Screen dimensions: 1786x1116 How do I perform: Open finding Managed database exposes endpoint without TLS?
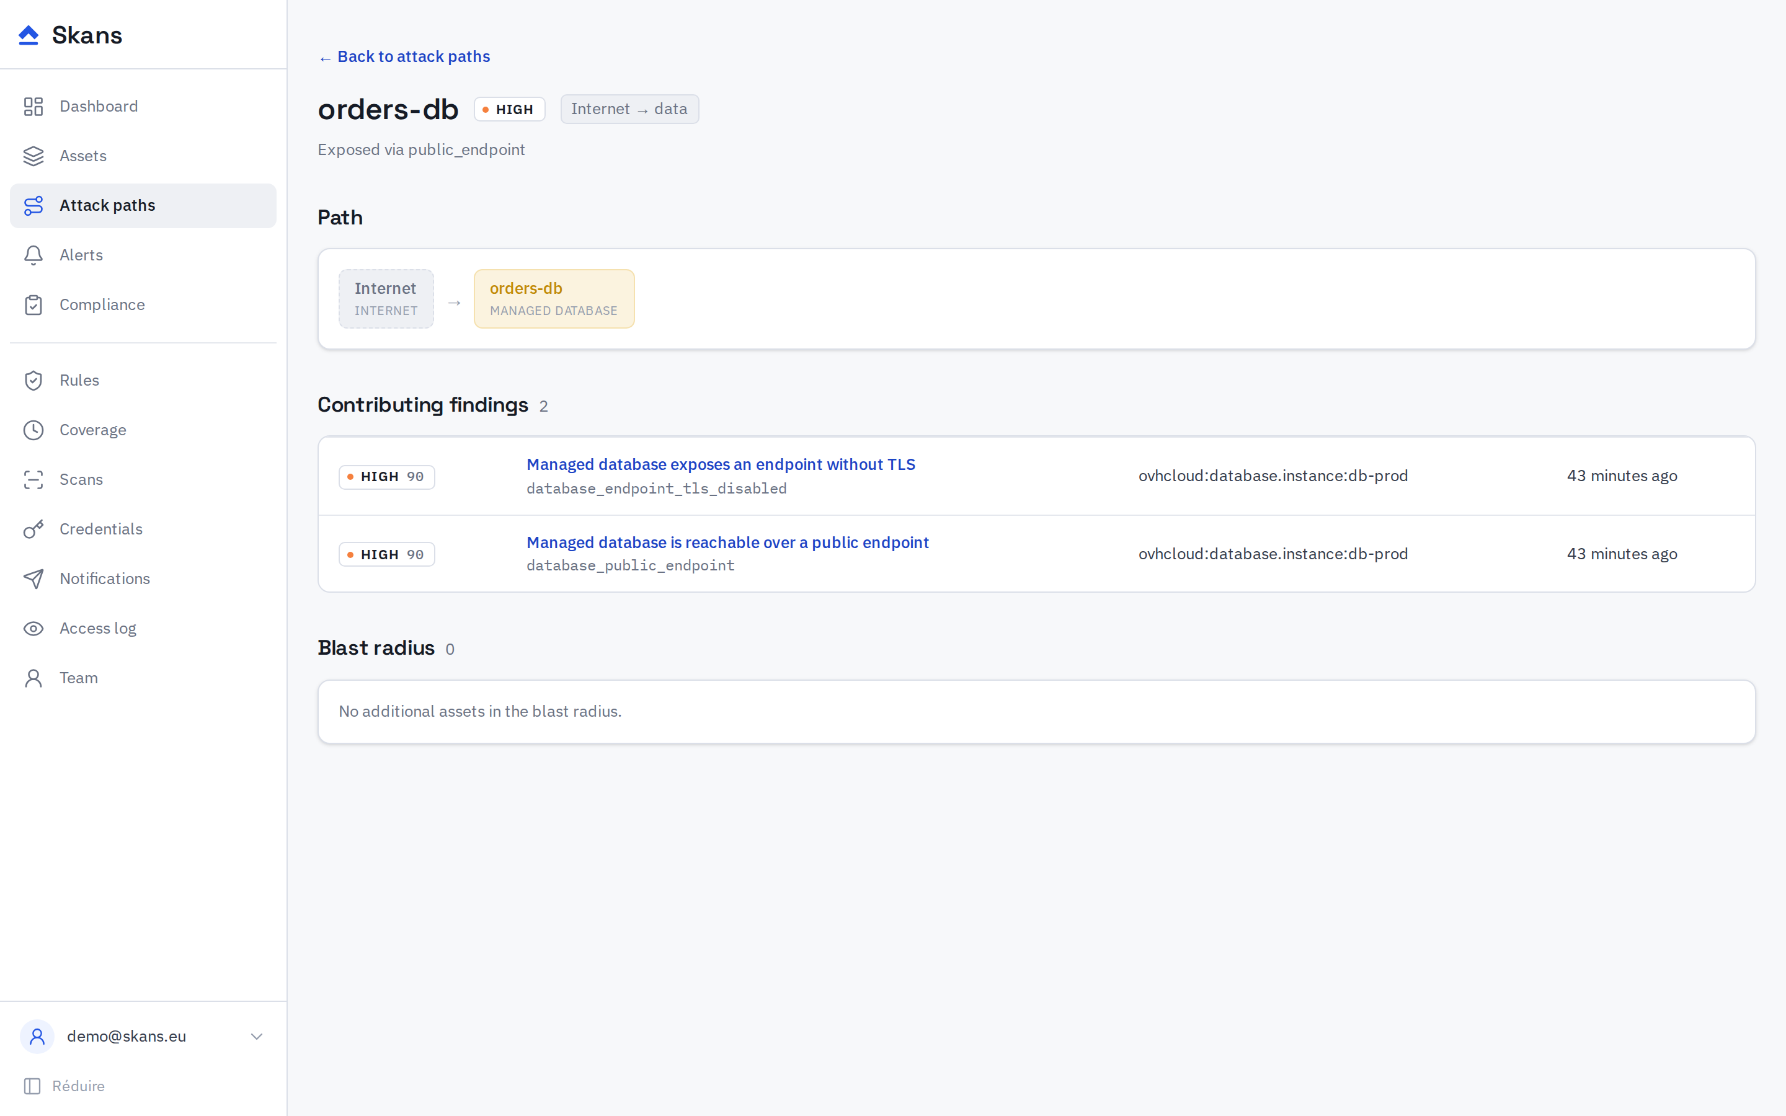(x=721, y=464)
